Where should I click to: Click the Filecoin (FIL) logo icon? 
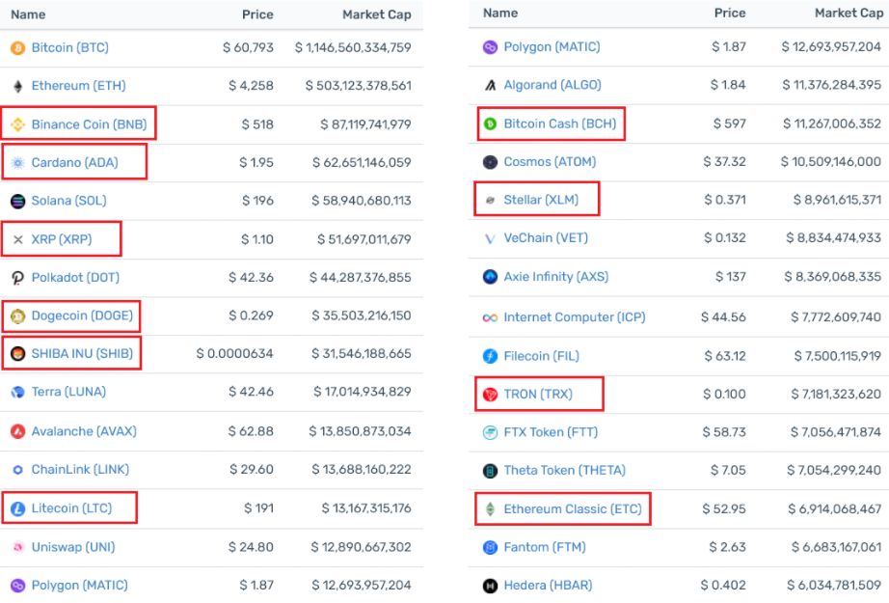pos(490,356)
